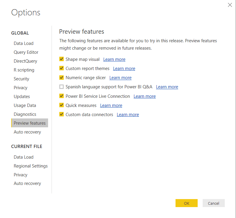The image size is (236, 218).
Task: Select the Security options page
Action: [x=21, y=79]
